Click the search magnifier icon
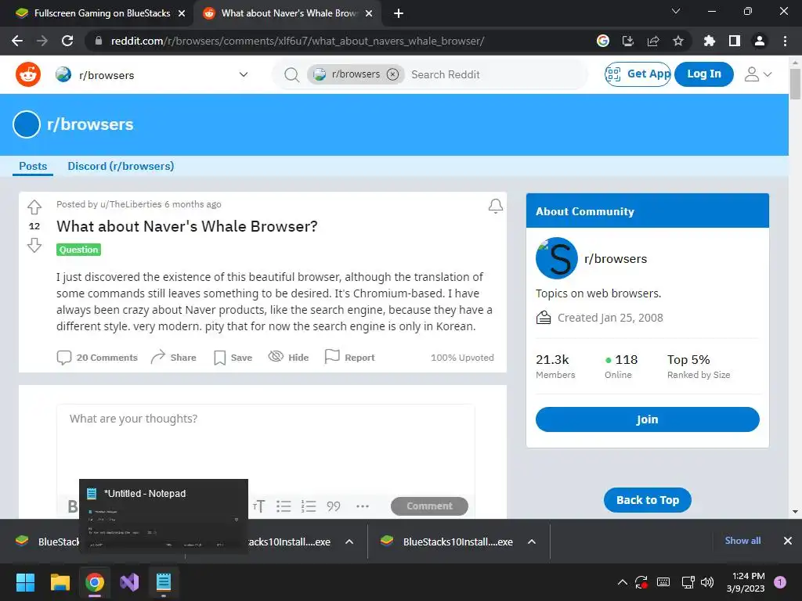Viewport: 802px width, 601px height. 291,74
